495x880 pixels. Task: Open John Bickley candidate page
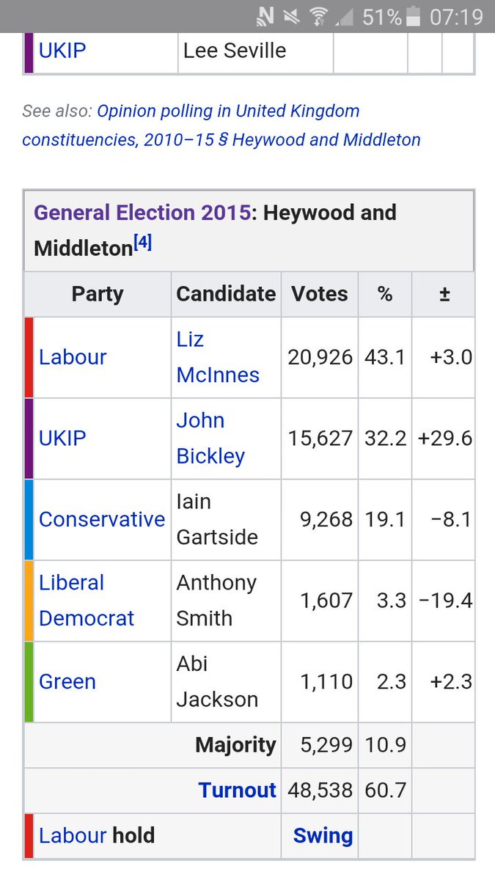pyautogui.click(x=210, y=439)
